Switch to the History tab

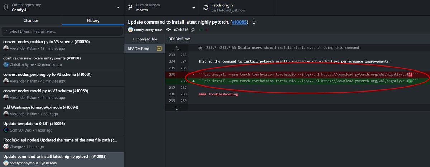point(93,21)
